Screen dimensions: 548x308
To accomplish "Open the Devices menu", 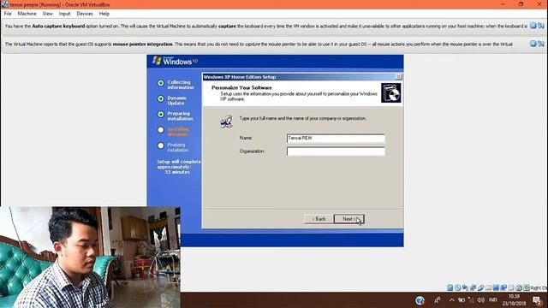I will pyautogui.click(x=85, y=14).
